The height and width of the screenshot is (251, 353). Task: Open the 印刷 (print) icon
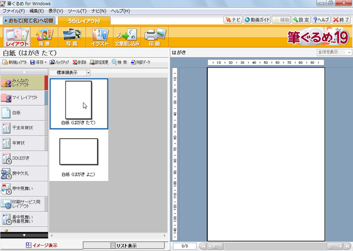click(154, 36)
